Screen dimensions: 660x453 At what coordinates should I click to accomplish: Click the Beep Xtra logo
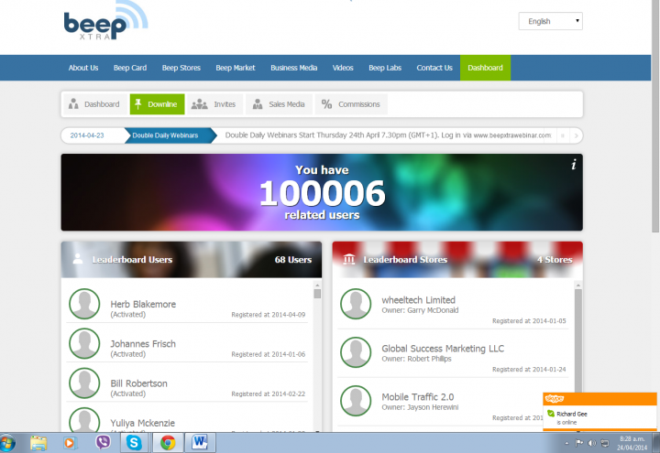coord(105,20)
